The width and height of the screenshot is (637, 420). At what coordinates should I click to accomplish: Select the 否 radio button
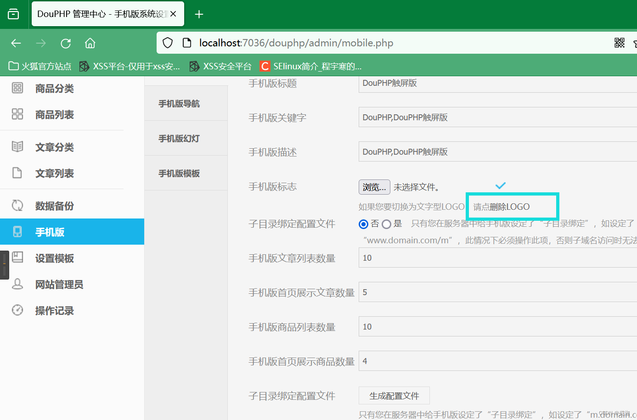[363, 224]
